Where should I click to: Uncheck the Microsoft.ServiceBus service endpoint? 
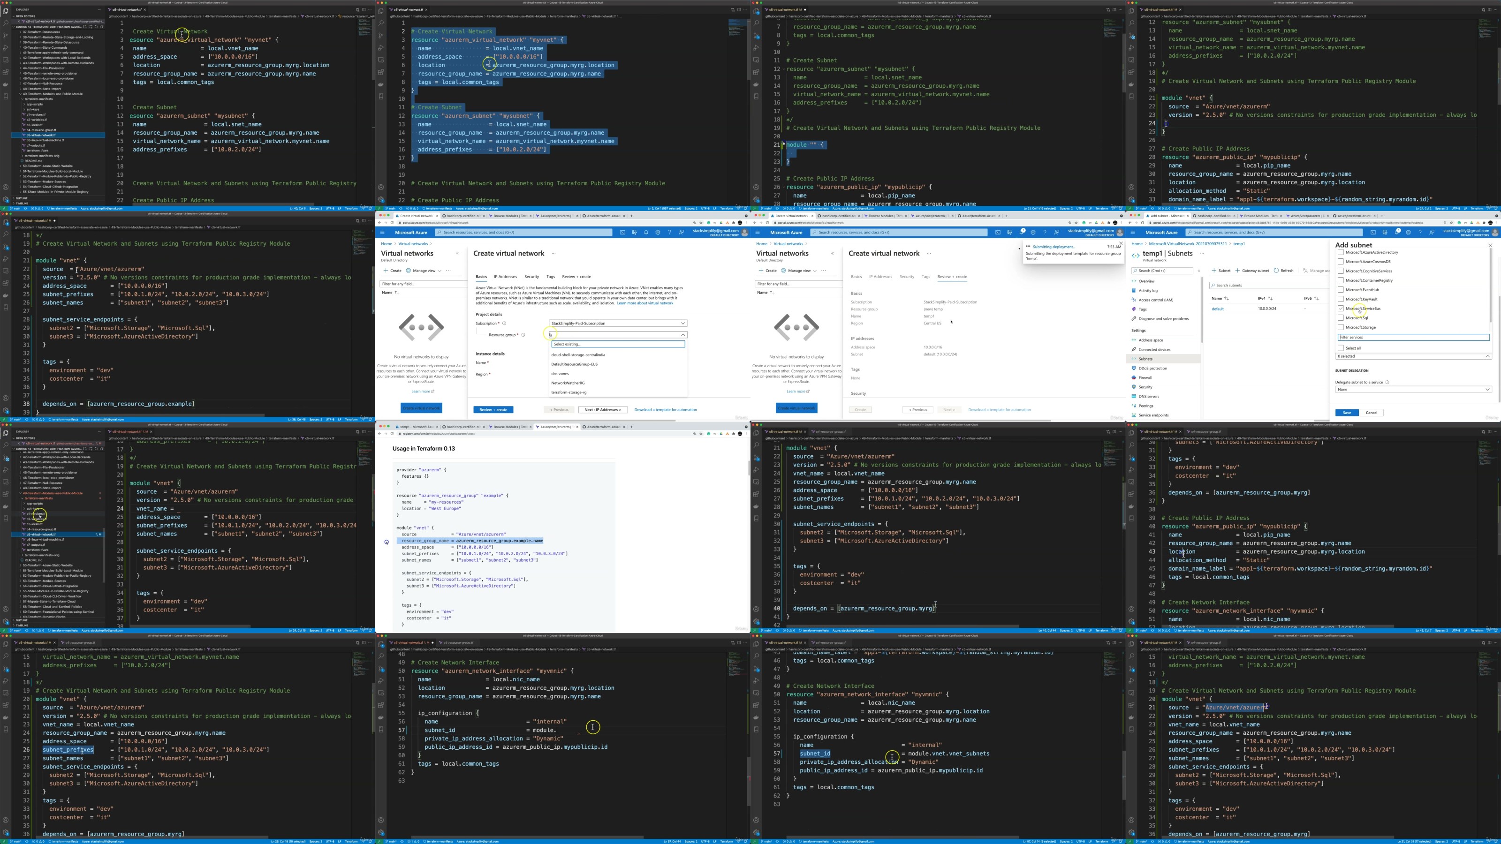1341,308
